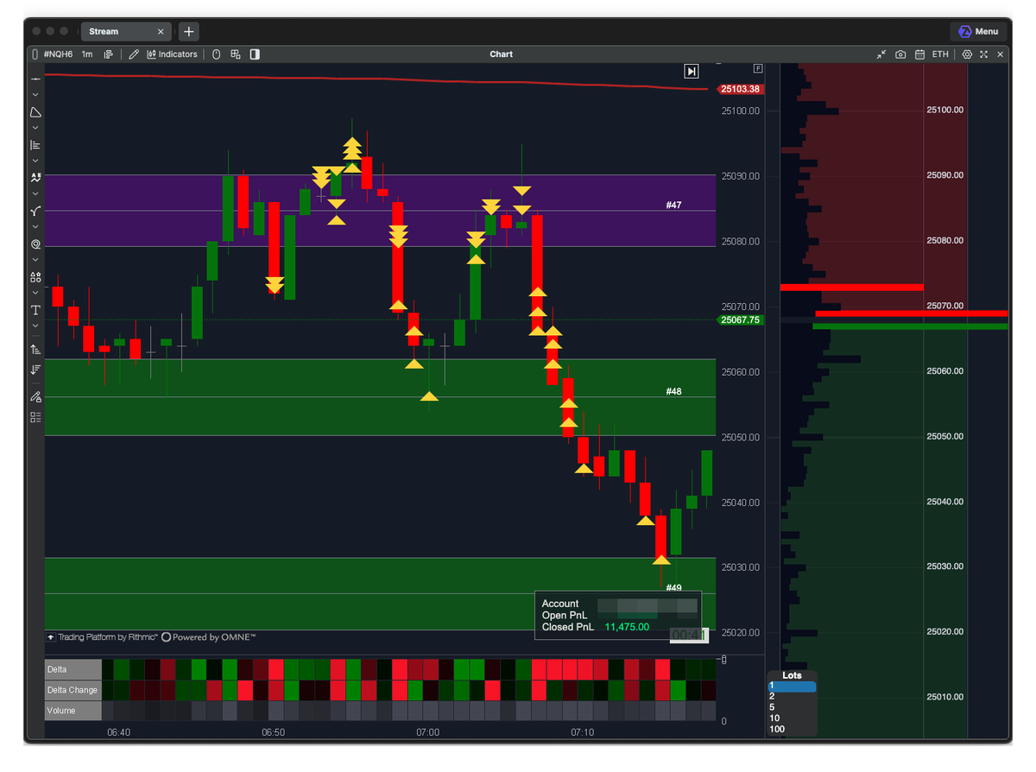Click the red ask bar in depth ladder
The width and height of the screenshot is (1036, 772).
coord(912,313)
